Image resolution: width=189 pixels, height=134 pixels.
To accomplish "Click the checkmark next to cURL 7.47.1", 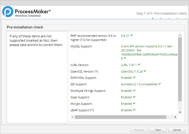I will [x=139, y=65].
